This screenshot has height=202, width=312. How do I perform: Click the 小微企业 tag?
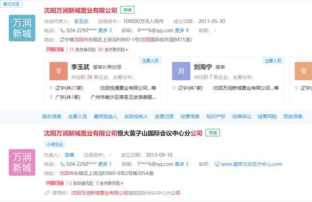coord(55,144)
